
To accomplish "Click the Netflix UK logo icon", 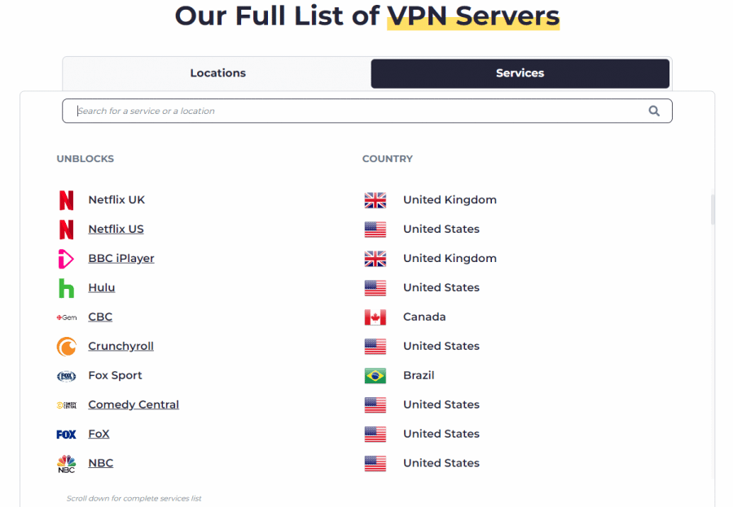I will (67, 200).
